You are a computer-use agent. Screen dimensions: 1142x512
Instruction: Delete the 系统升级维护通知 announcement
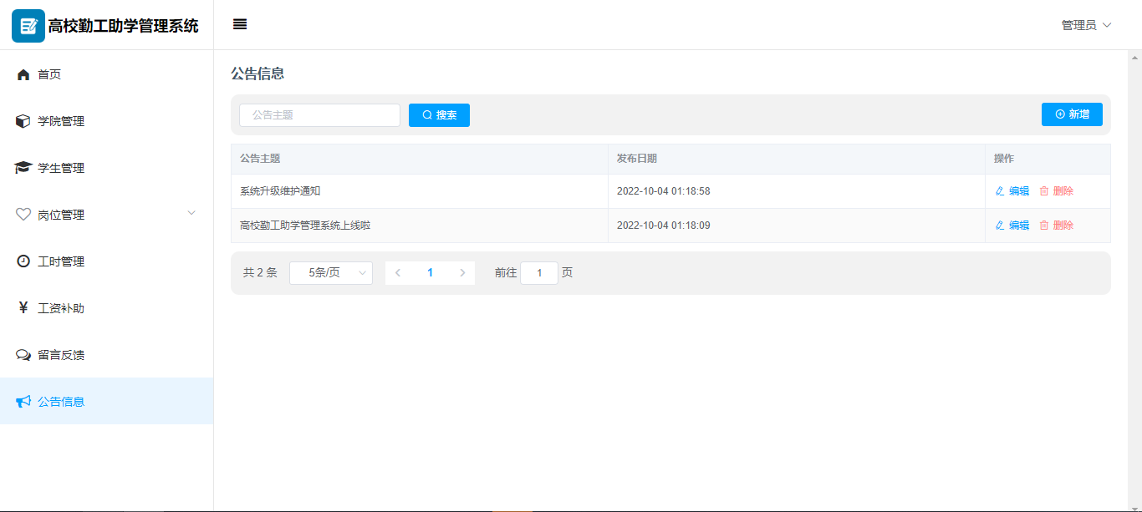coord(1057,191)
